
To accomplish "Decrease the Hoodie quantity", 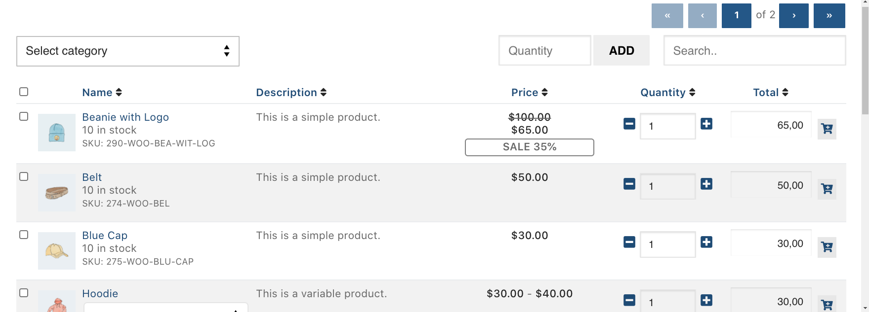I will pos(629,299).
